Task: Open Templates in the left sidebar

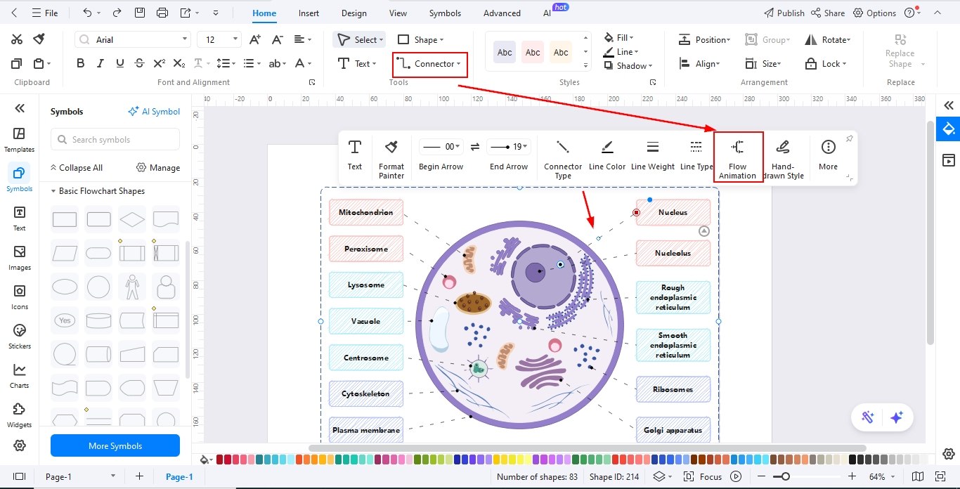Action: (19, 139)
